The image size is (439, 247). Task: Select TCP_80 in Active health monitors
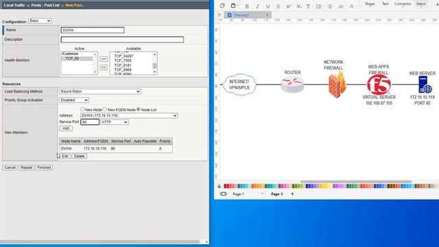(x=77, y=58)
